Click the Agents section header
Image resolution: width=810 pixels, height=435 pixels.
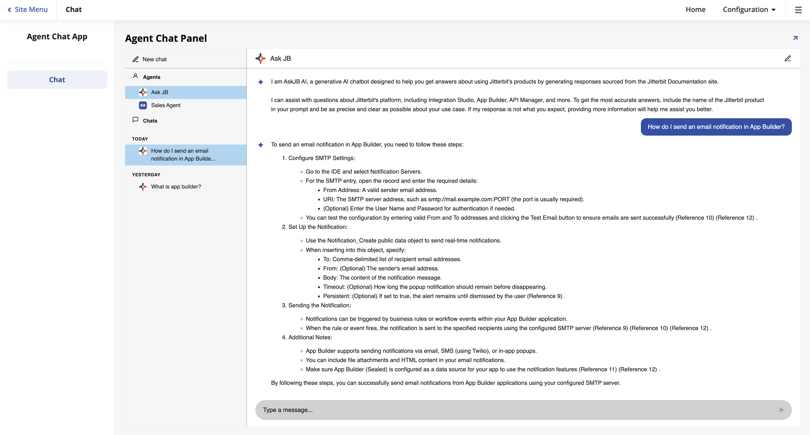(x=151, y=77)
